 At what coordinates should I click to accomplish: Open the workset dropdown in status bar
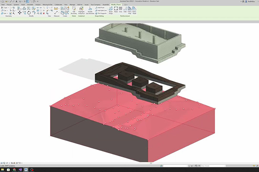coord(175,166)
